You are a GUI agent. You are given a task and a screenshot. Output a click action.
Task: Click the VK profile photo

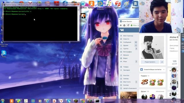152,47
